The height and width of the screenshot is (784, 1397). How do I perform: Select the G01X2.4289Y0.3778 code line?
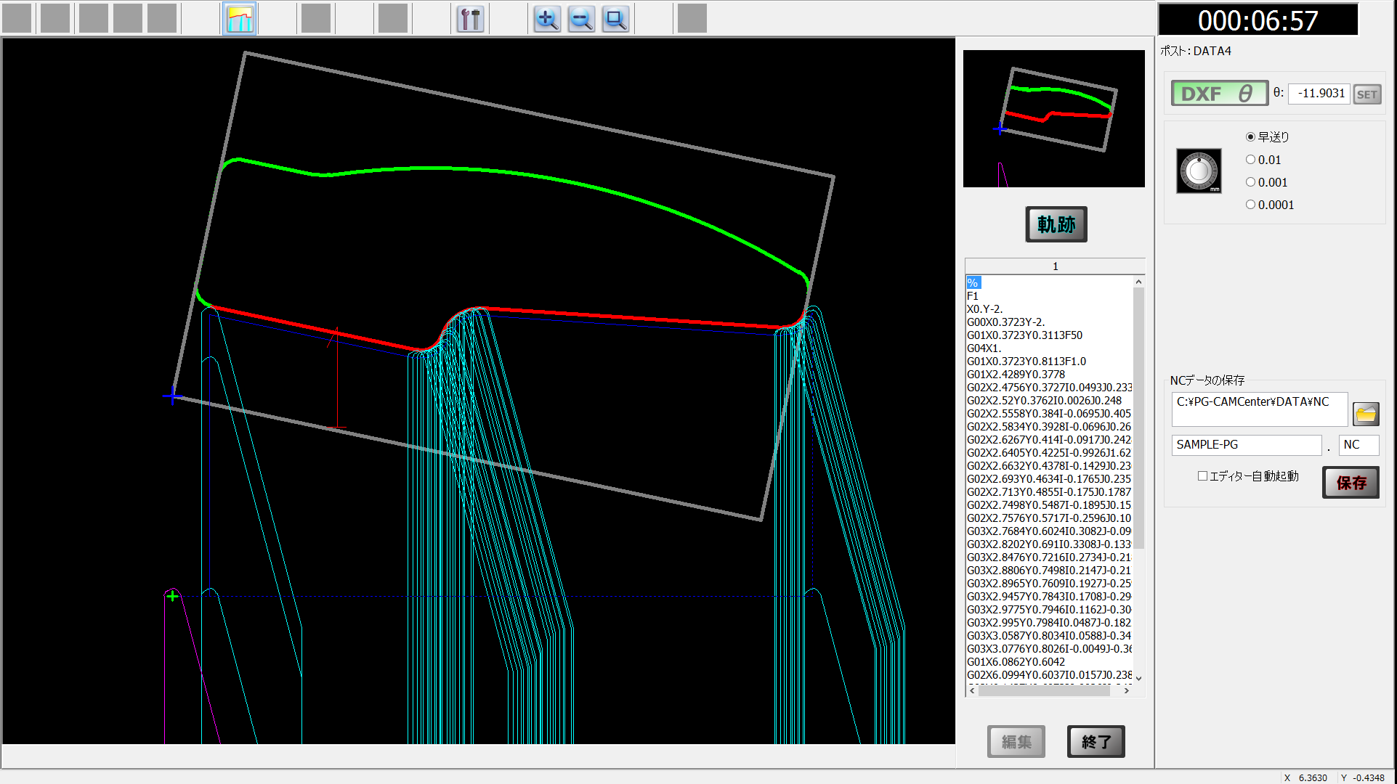[x=1016, y=375]
